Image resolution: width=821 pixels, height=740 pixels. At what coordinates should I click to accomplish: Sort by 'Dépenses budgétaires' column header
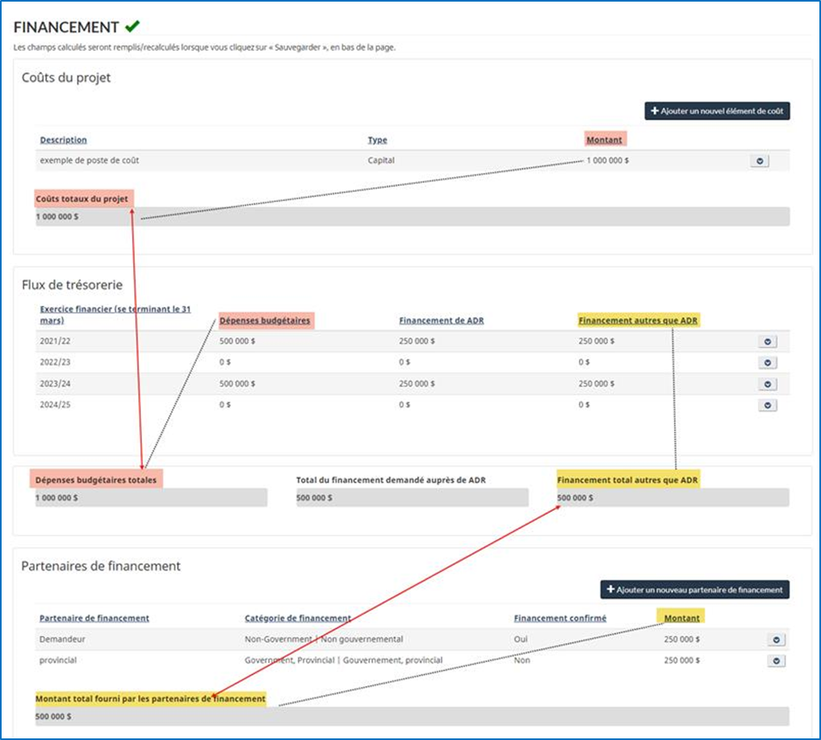point(265,320)
